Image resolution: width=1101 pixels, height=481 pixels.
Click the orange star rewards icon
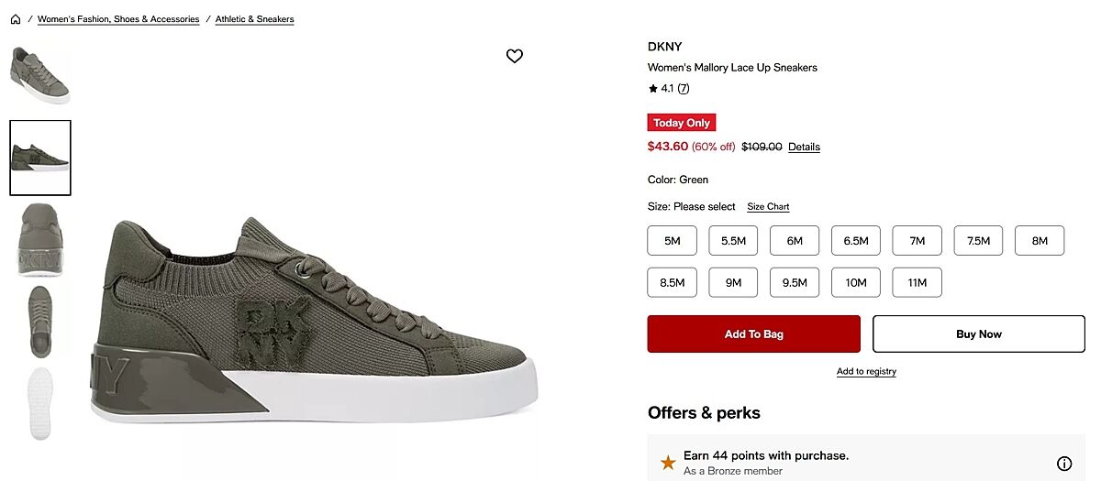click(x=668, y=463)
